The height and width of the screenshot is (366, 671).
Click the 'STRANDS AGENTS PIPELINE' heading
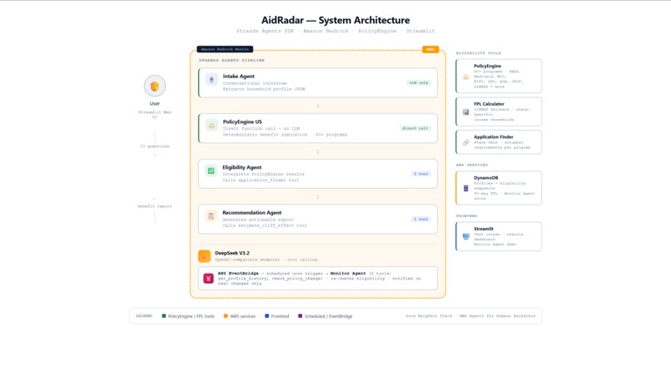pos(231,60)
